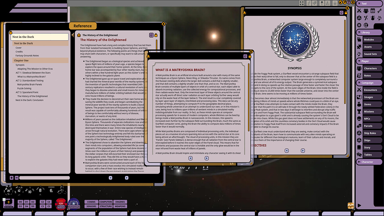Roll the d20 die
Viewport: 384px width, 216px height.
point(8,190)
